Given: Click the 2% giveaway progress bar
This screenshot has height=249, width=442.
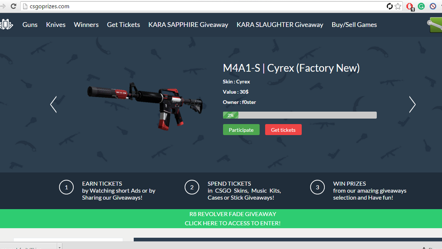Looking at the screenshot, I should click(300, 115).
